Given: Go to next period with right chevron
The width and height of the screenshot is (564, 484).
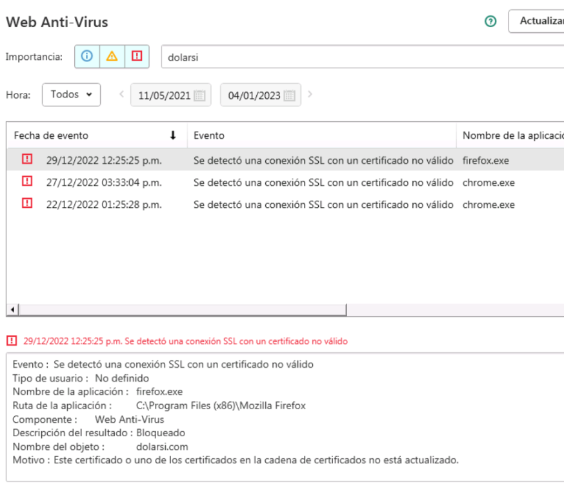Looking at the screenshot, I should pos(310,94).
